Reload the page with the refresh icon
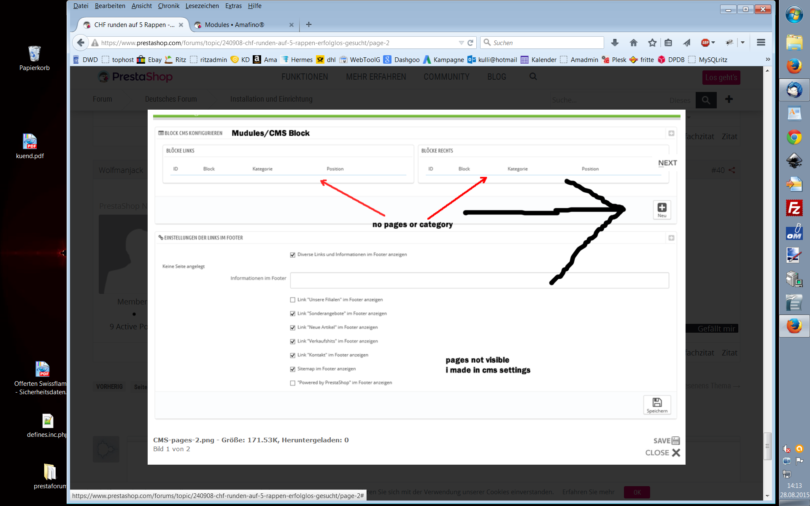This screenshot has width=810, height=506. (470, 43)
